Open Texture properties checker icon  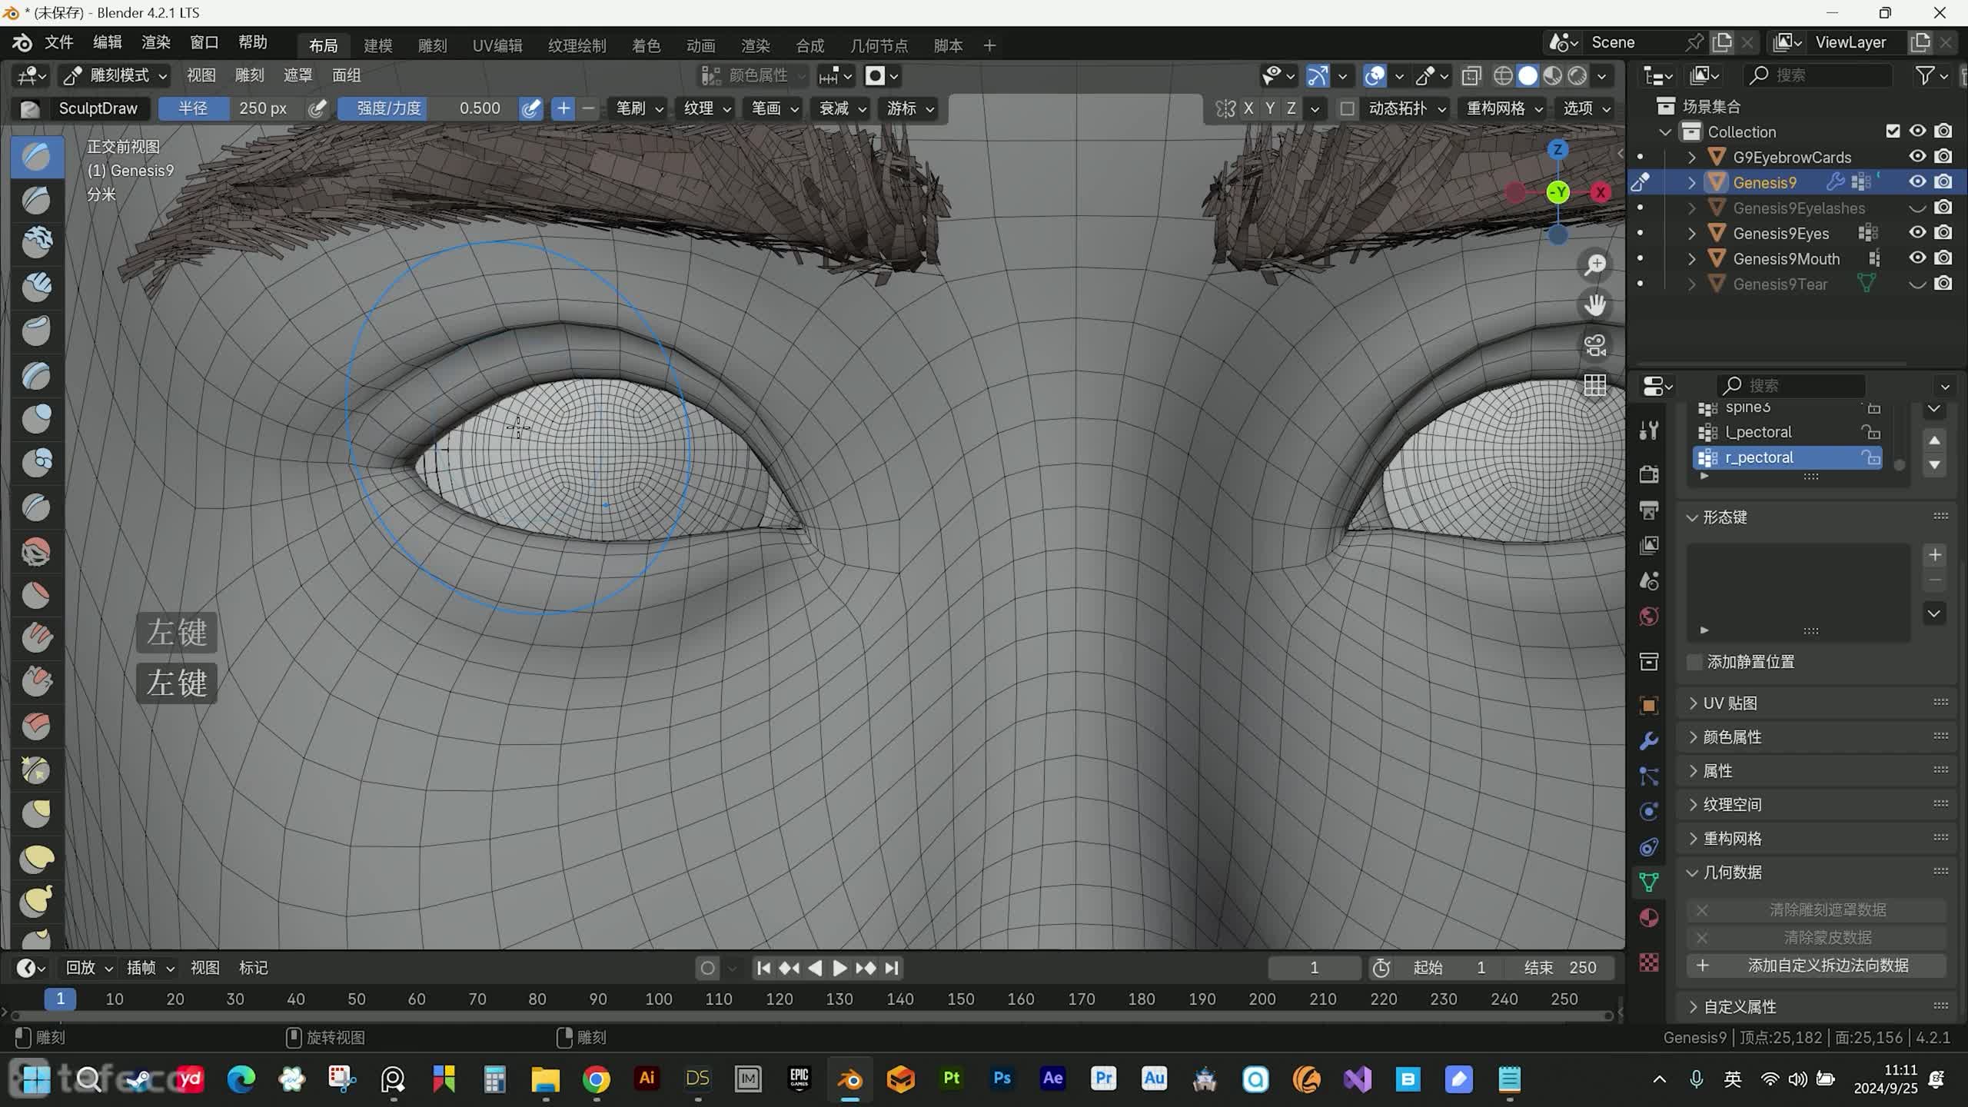[1649, 962]
